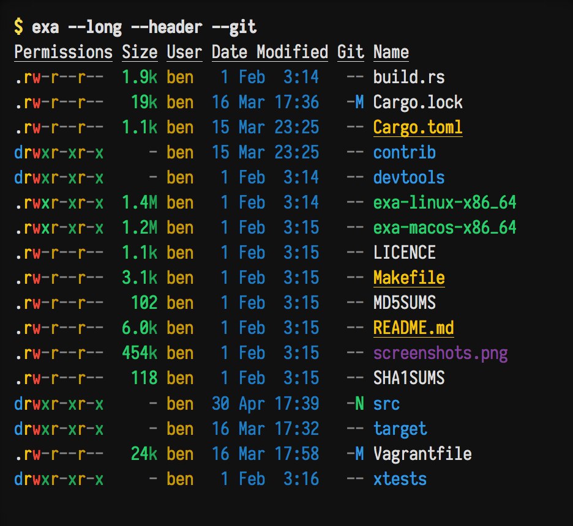Click the 19k size of Cargo.lock

point(144,102)
